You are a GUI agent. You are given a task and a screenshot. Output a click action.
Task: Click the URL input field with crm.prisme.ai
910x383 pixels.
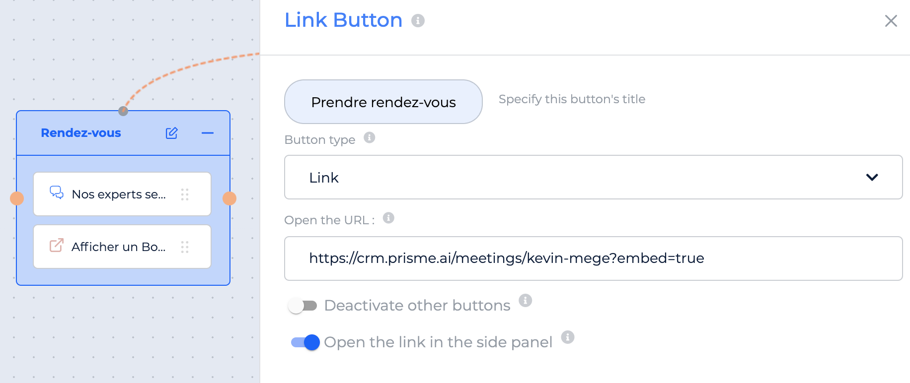coord(593,258)
